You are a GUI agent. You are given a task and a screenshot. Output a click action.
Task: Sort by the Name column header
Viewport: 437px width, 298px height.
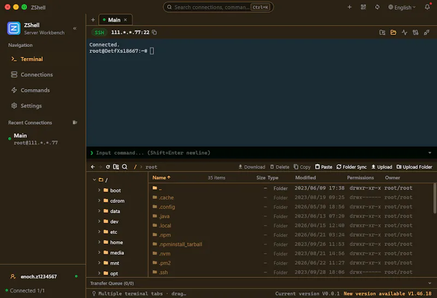tap(161, 178)
